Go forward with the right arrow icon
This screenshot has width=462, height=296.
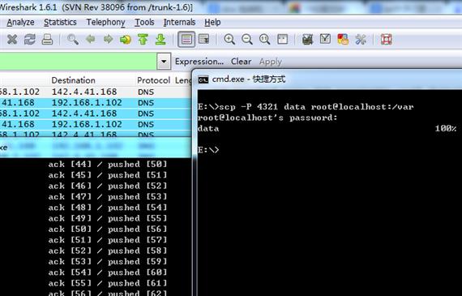pyautogui.click(x=108, y=39)
